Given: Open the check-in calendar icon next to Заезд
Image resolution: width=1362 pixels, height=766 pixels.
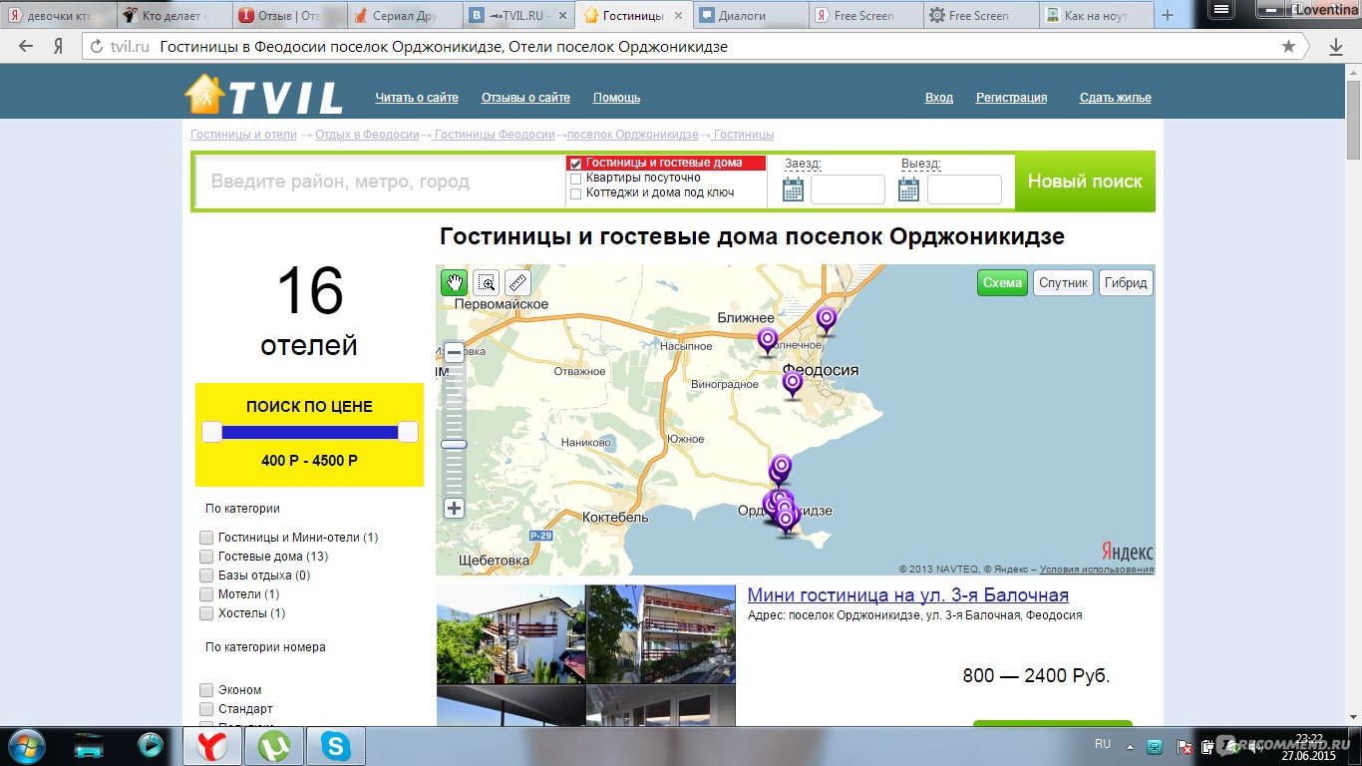Looking at the screenshot, I should pyautogui.click(x=793, y=190).
